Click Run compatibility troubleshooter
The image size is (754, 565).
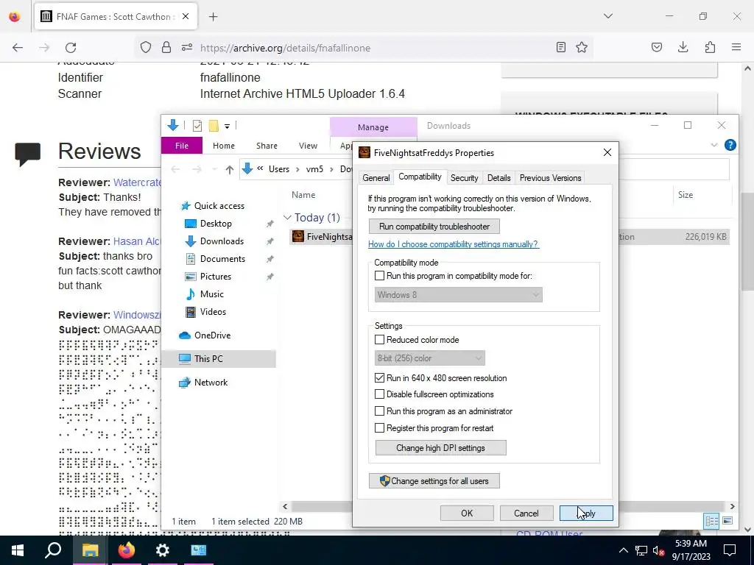(x=434, y=227)
